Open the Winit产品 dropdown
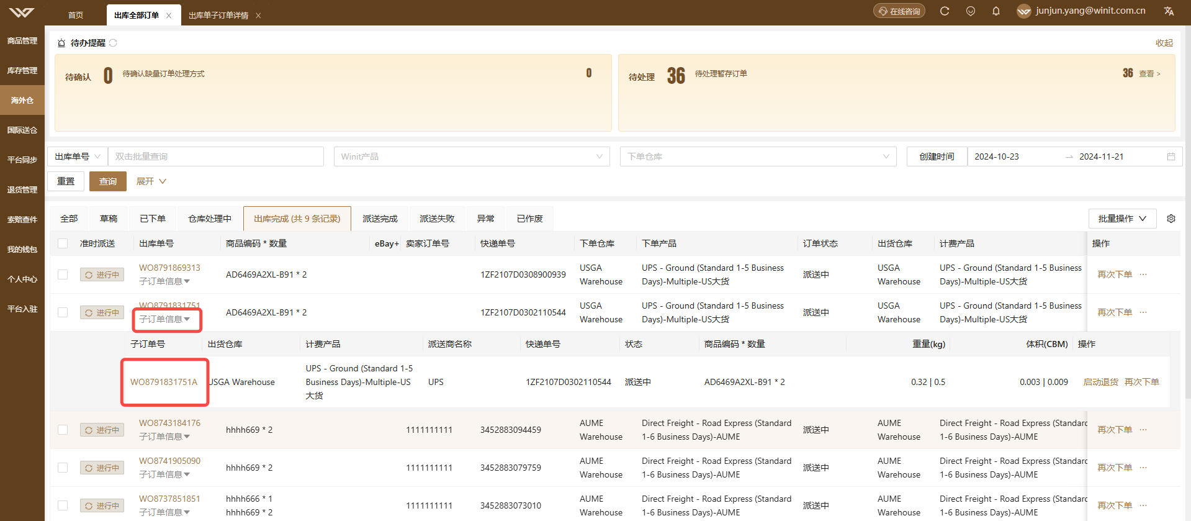This screenshot has height=521, width=1191. point(472,156)
